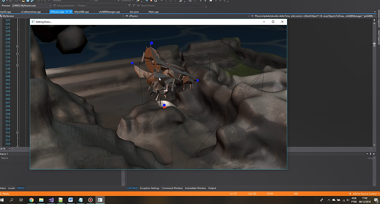Open the Solution Explorer side tab
380x204 pixels.
pyautogui.click(x=378, y=19)
